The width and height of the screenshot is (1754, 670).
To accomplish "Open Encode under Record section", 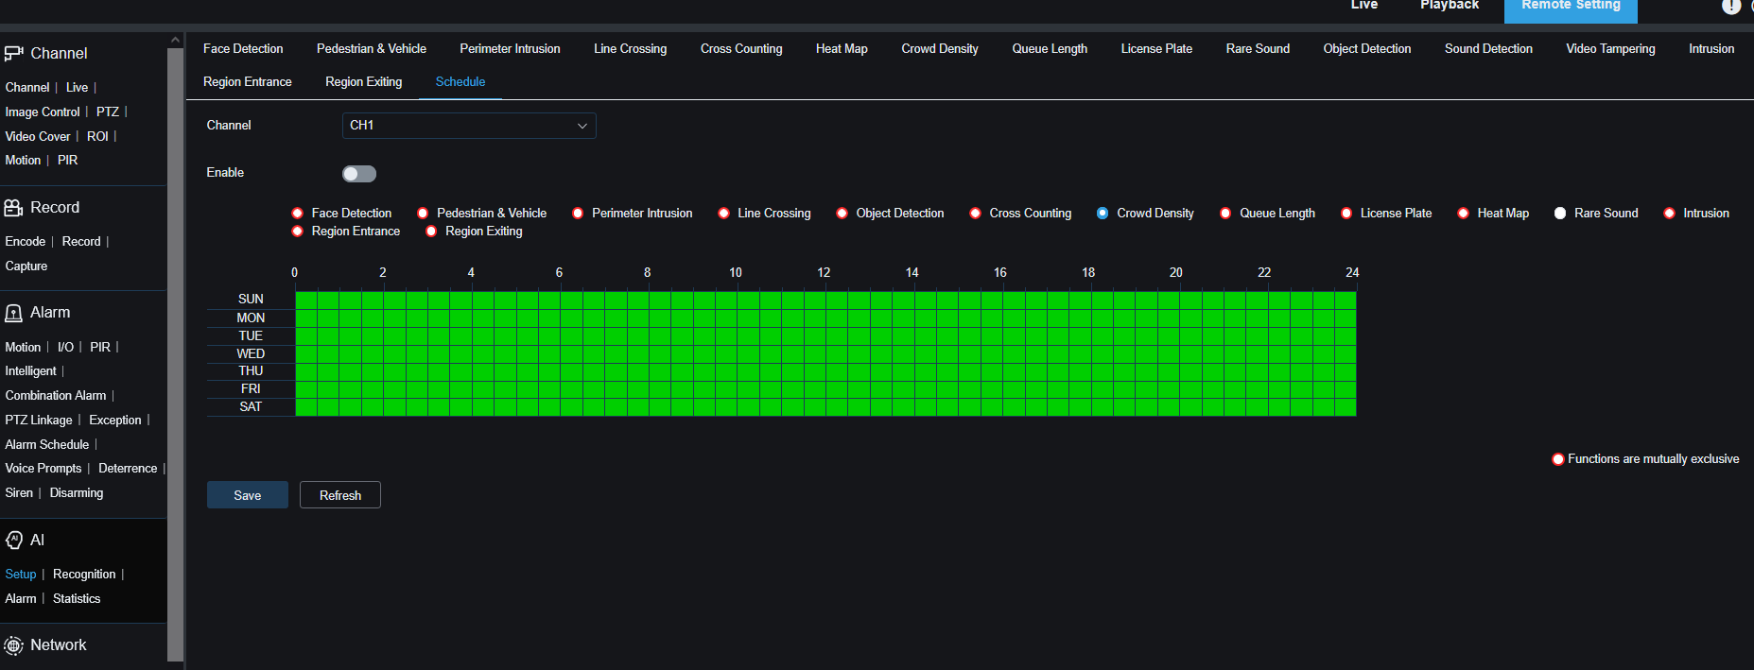I will coord(26,242).
